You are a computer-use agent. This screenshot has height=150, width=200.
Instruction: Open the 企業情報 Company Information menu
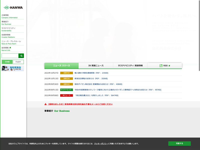click(x=9, y=16)
